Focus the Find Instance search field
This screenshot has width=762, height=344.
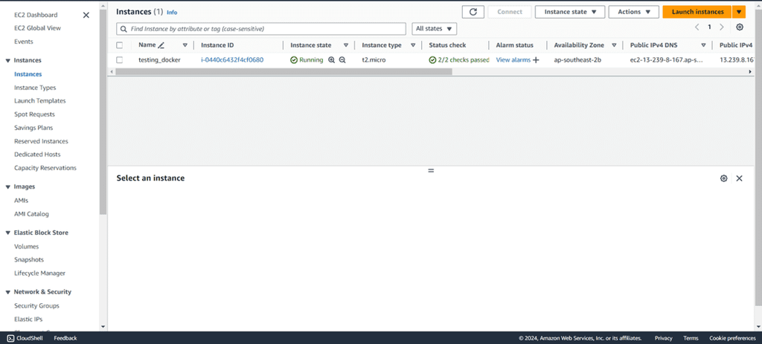[261, 29]
